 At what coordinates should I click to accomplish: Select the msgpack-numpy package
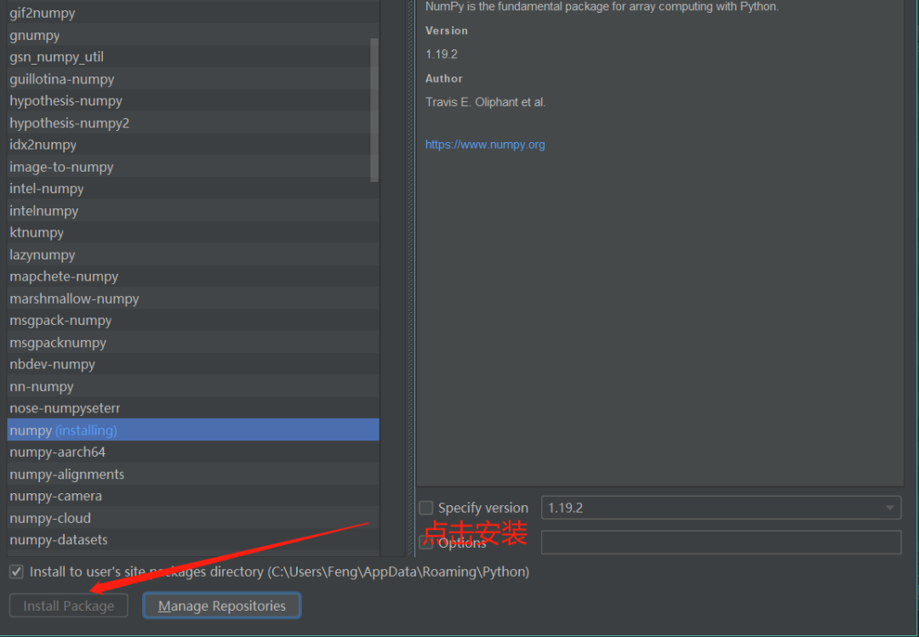click(x=193, y=320)
